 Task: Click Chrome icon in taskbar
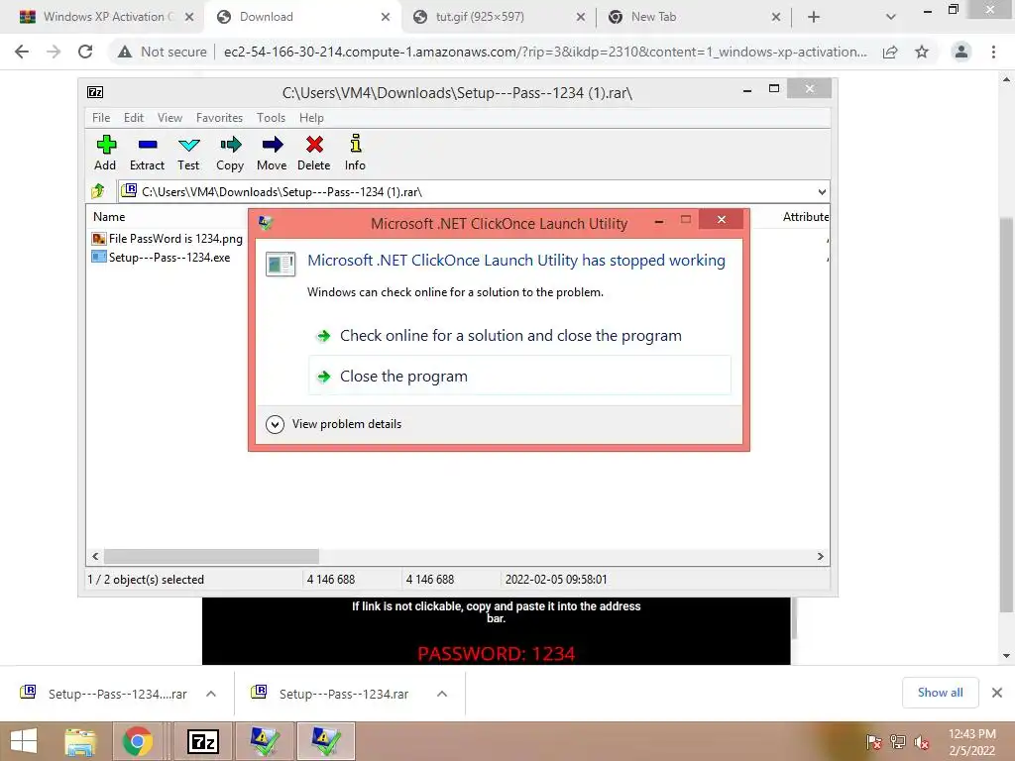[137, 741]
